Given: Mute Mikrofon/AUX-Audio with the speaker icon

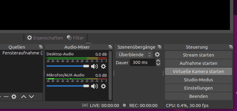Looking at the screenshot, I should pos(94,86).
